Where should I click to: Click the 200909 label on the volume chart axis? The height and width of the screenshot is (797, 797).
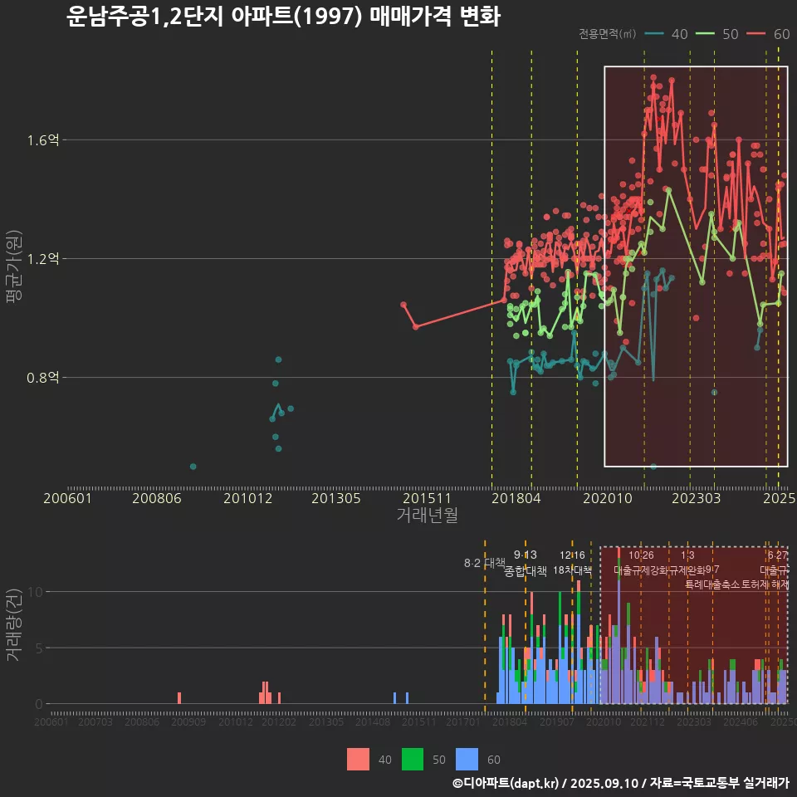point(188,721)
